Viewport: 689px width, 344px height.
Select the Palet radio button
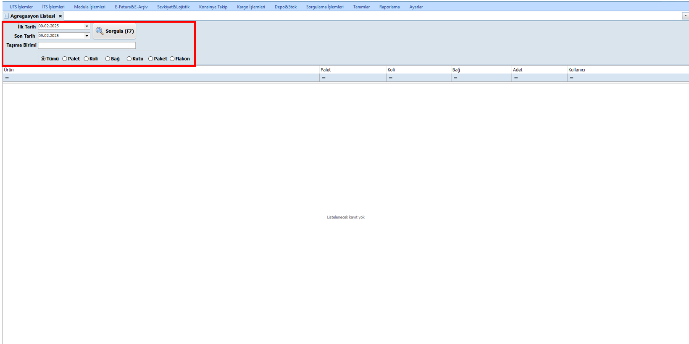(65, 59)
